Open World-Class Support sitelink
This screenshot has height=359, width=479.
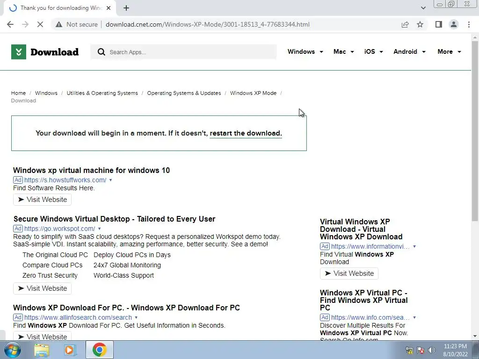[123, 275]
